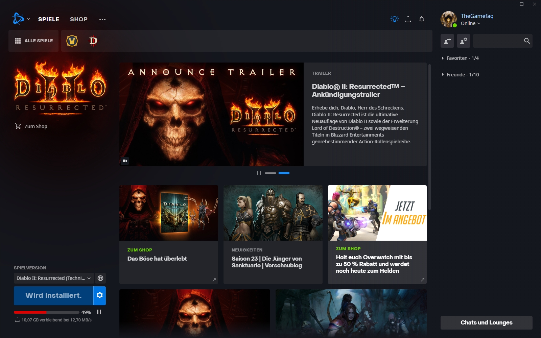Viewport: 541px width, 338px height.
Task: Open Alle Spiele list
Action: coord(33,41)
